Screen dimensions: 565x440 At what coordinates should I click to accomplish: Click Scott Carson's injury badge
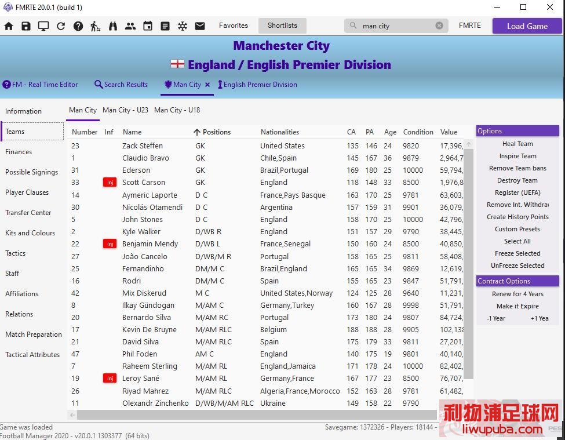[110, 183]
